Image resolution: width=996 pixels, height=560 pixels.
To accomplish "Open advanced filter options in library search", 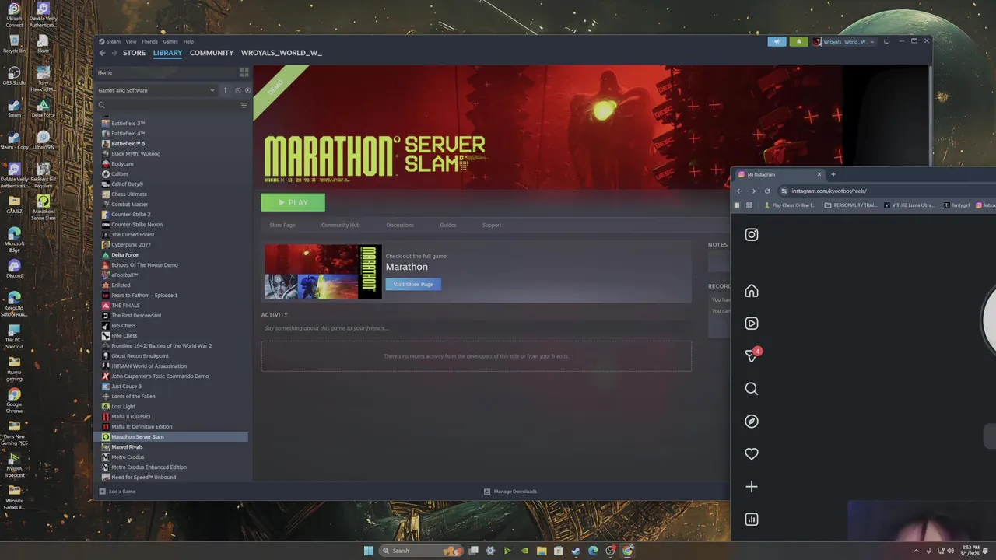I will pos(244,105).
